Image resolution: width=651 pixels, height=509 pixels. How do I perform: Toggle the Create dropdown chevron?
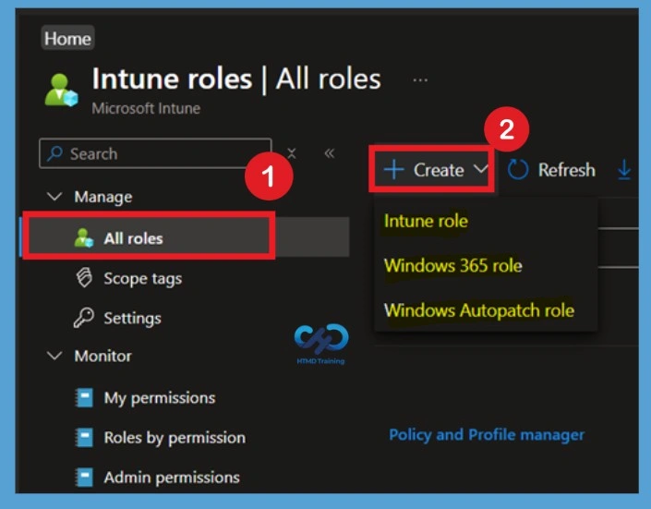(481, 168)
